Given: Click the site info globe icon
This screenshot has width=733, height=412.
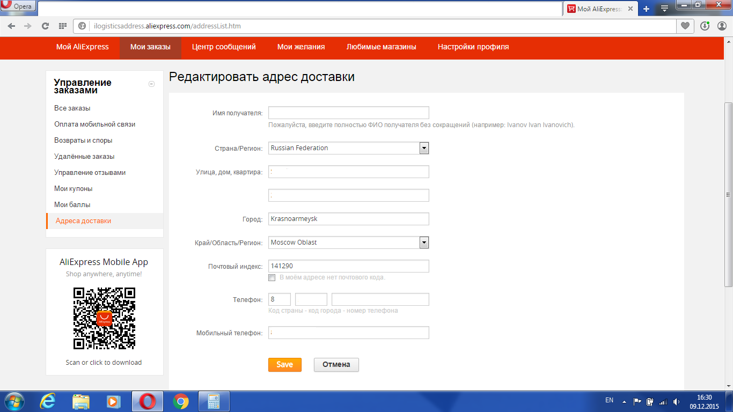Looking at the screenshot, I should click(82, 26).
